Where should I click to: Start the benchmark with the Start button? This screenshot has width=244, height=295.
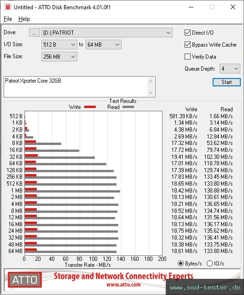(227, 82)
